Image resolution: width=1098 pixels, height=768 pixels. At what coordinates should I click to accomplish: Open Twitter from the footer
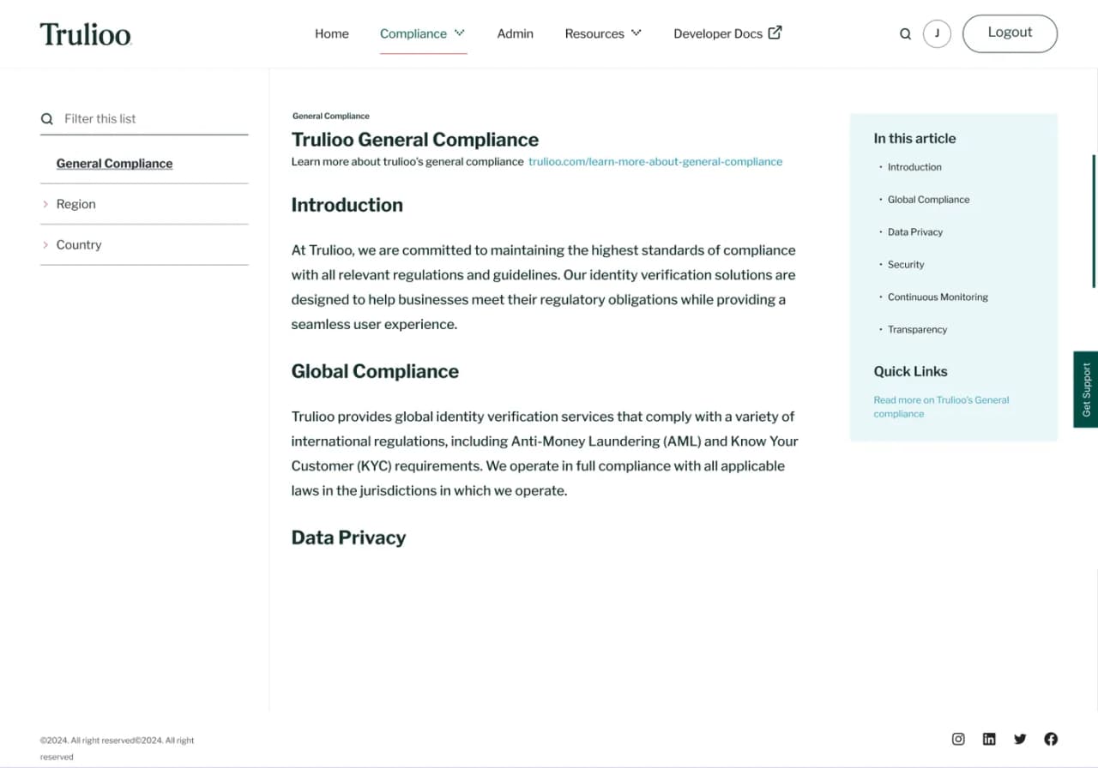tap(1020, 739)
